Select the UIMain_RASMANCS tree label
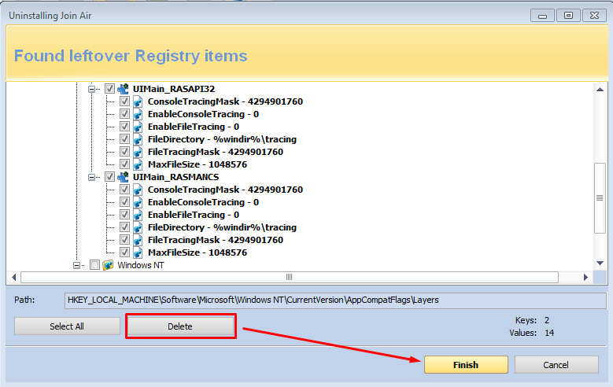This screenshot has height=387, width=613. point(176,177)
